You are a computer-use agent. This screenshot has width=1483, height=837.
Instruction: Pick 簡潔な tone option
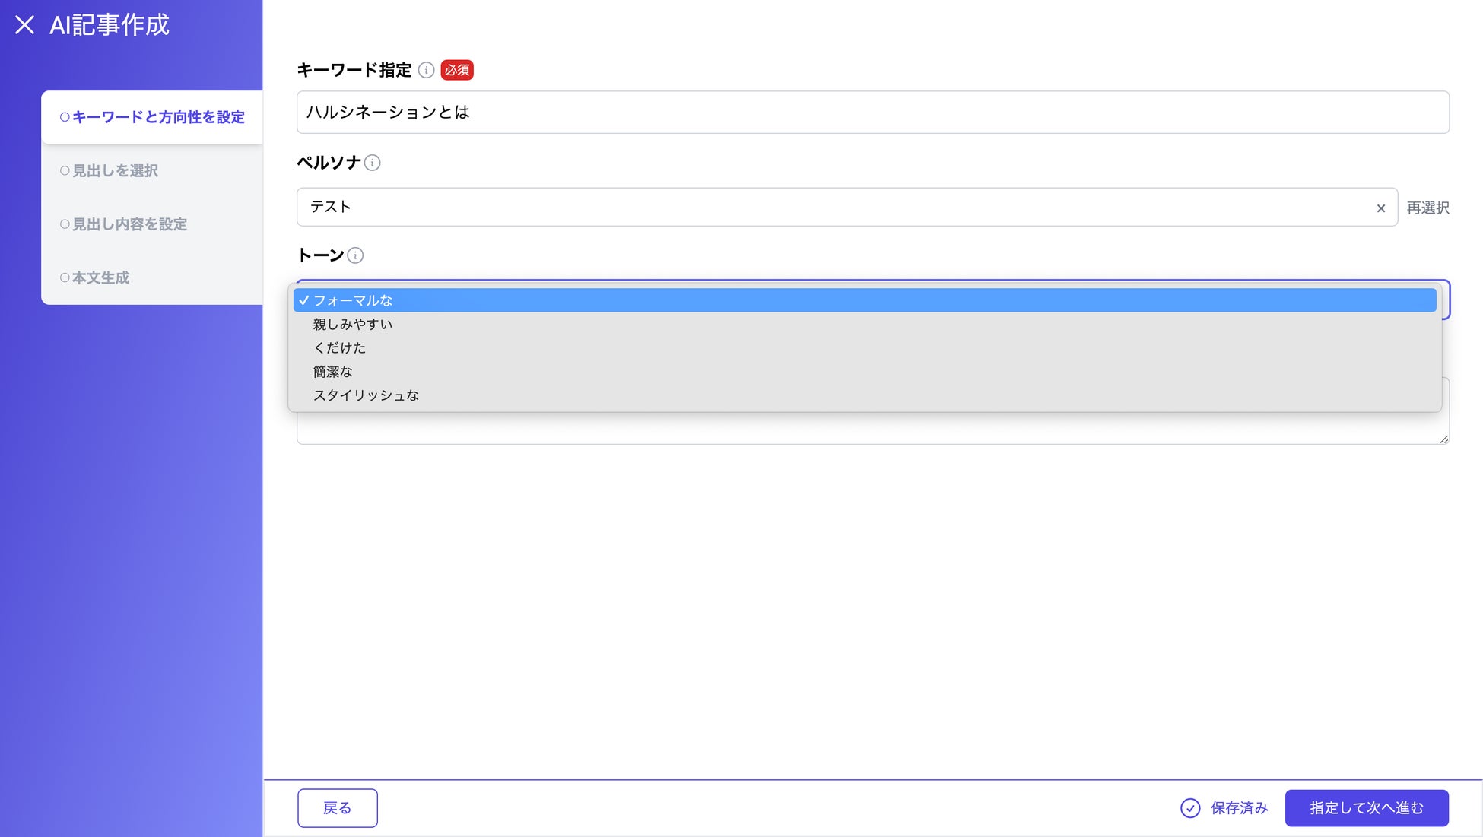coord(333,372)
